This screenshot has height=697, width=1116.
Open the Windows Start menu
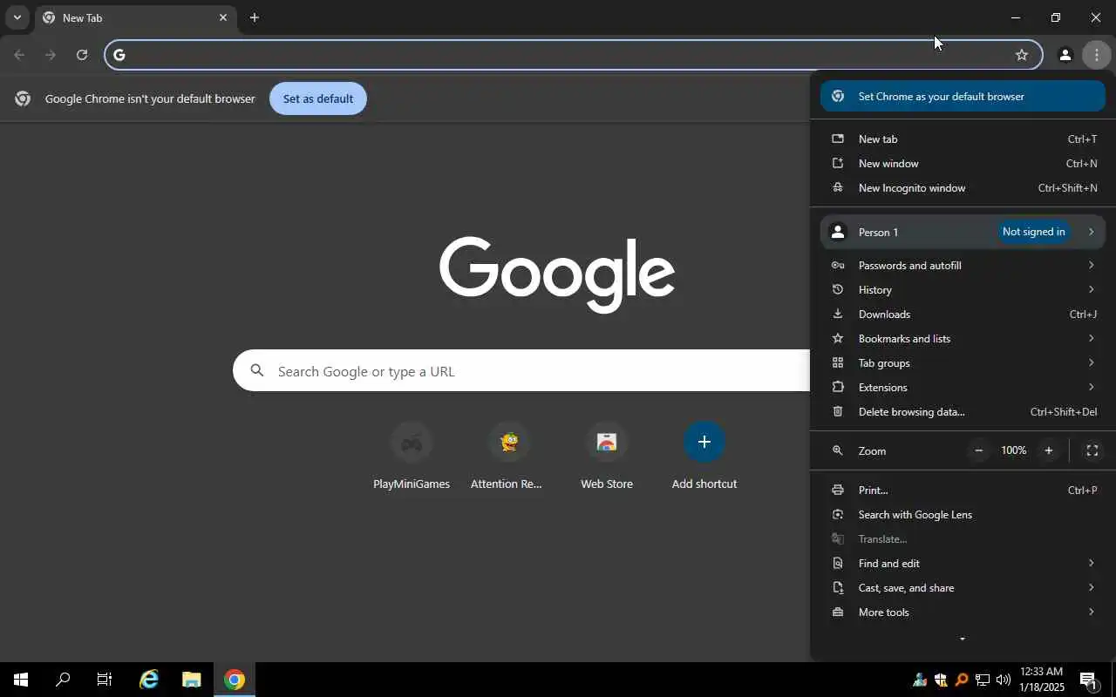[x=21, y=680]
